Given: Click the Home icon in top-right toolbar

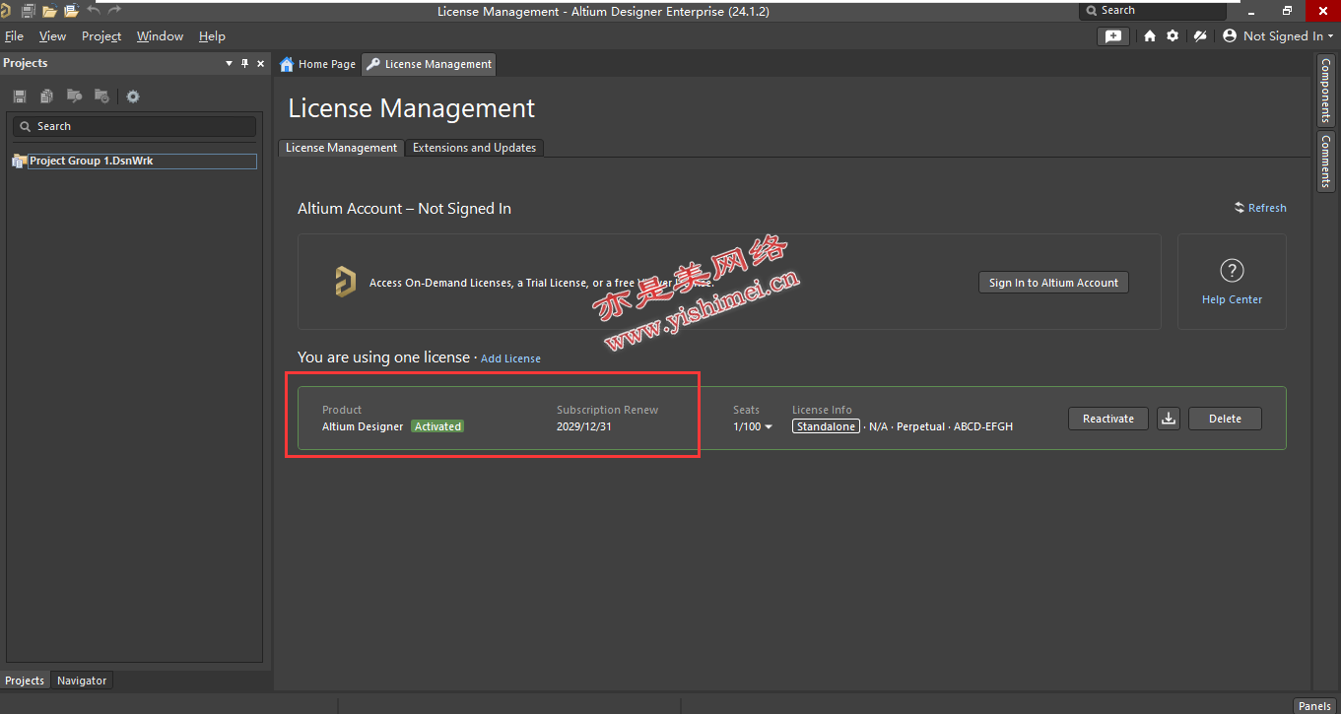Looking at the screenshot, I should (1150, 35).
